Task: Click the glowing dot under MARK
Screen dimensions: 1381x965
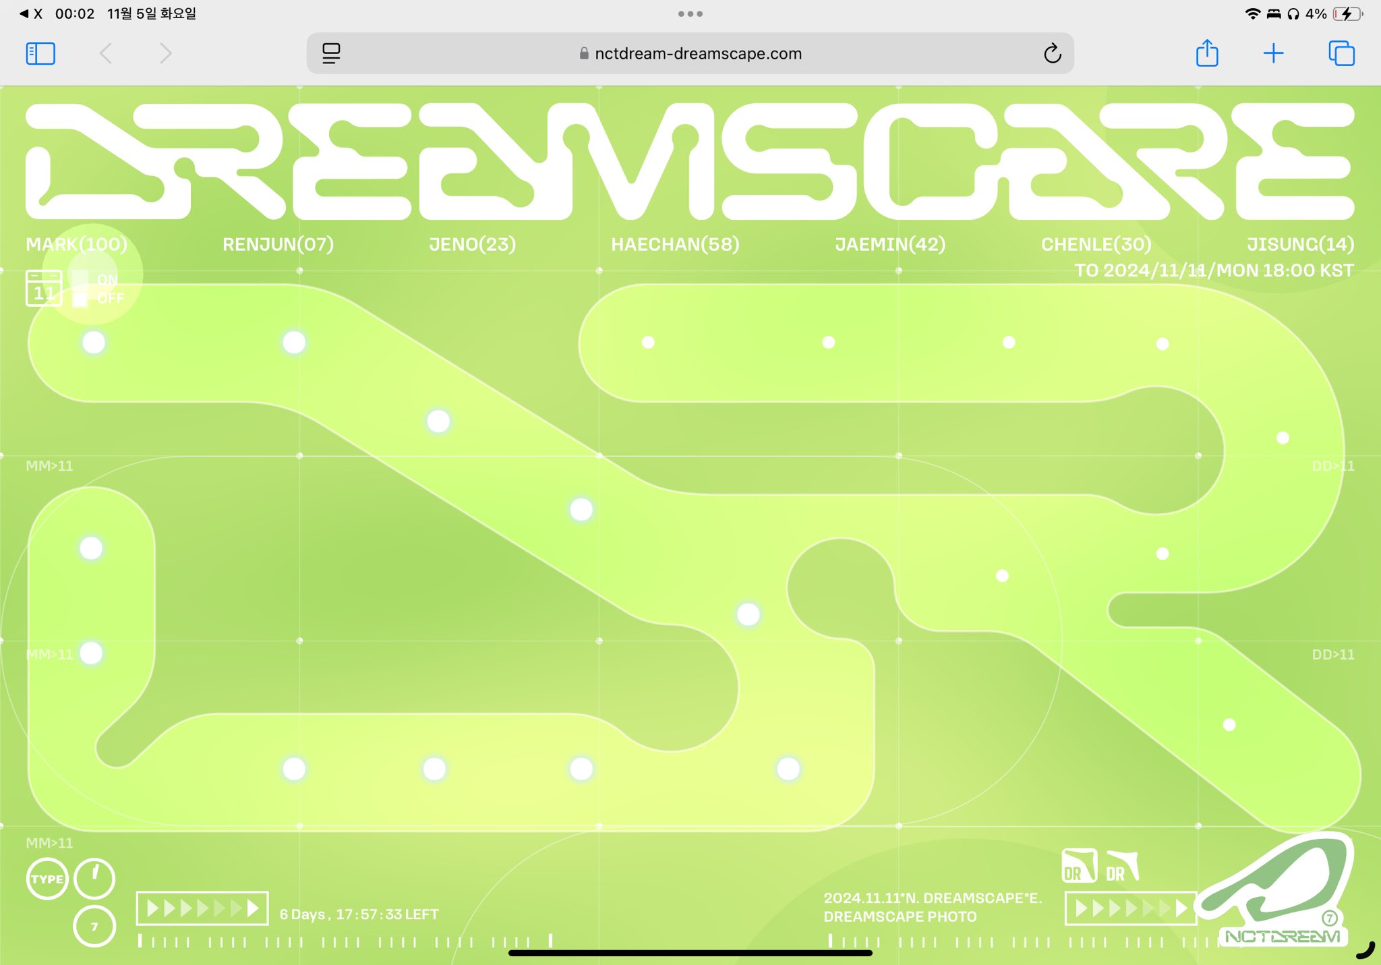Action: click(94, 343)
